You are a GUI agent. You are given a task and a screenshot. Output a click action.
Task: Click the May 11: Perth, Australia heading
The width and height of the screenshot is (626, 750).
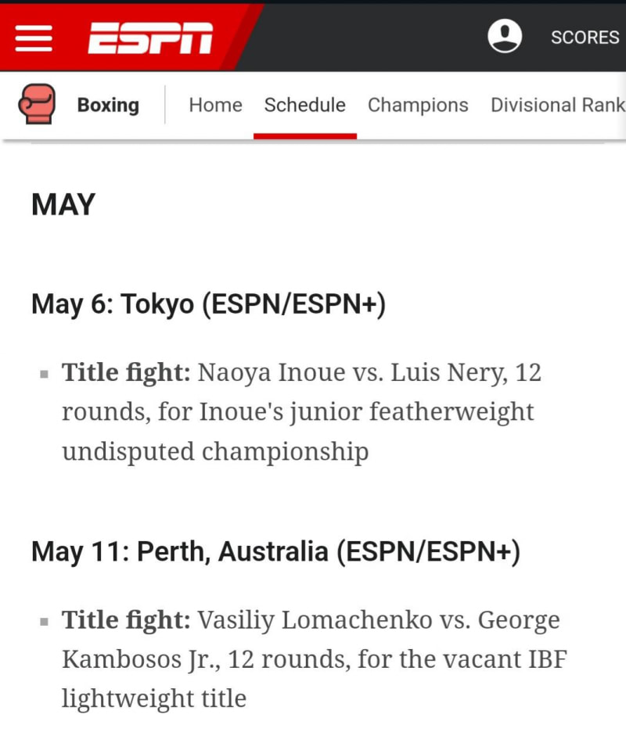click(x=275, y=551)
